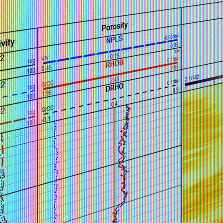Select the RHOB curve name

115,64
